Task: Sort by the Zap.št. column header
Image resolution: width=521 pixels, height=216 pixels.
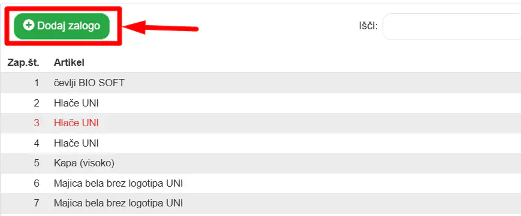Action: click(x=23, y=62)
